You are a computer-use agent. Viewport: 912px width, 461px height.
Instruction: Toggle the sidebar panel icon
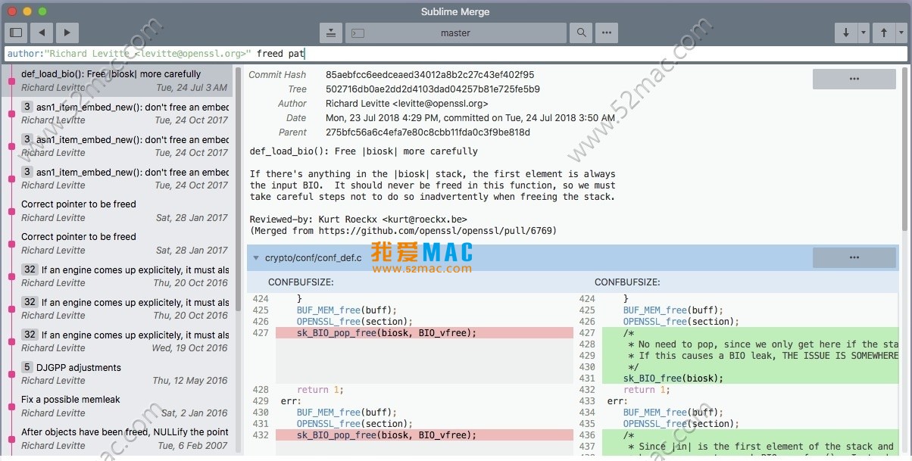click(x=17, y=33)
